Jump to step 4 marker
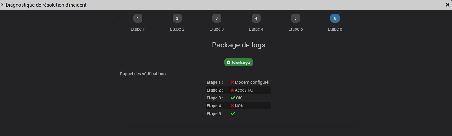452x136 pixels. [256, 18]
